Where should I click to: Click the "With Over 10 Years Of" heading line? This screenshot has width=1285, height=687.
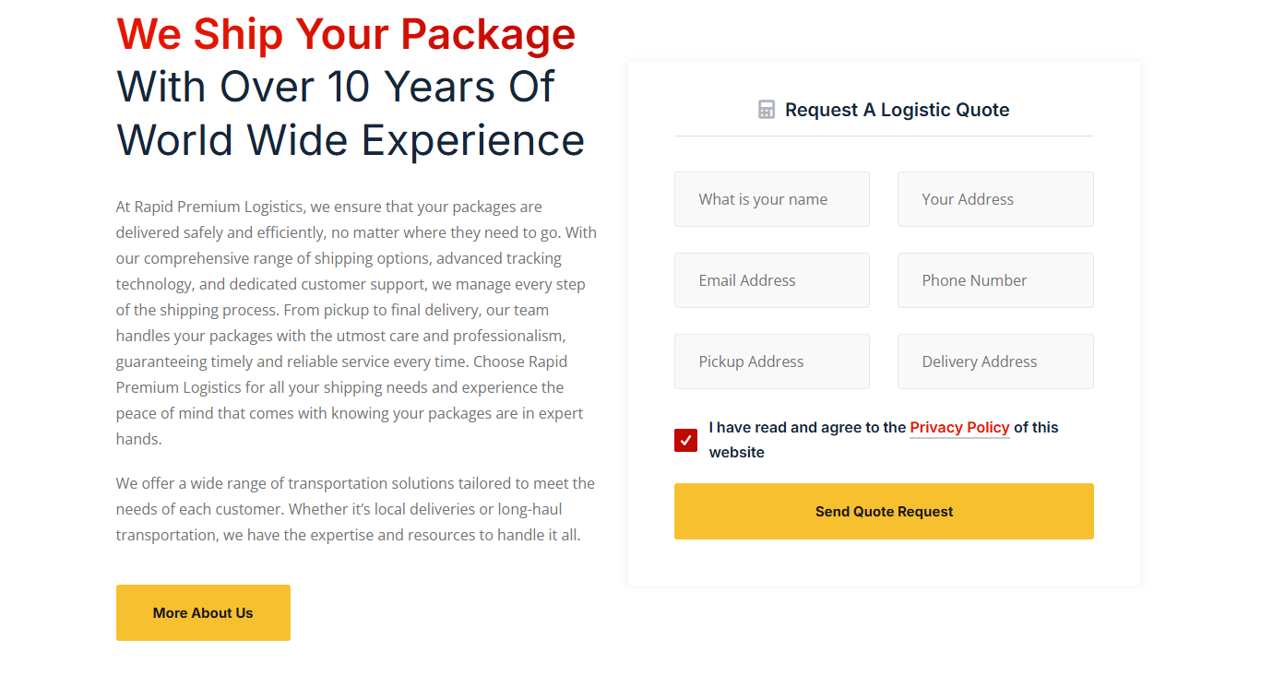click(336, 87)
